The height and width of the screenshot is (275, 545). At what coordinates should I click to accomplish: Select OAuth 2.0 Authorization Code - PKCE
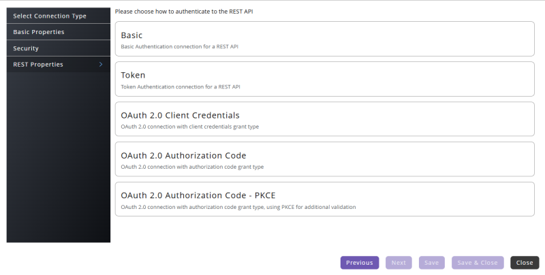point(325,199)
